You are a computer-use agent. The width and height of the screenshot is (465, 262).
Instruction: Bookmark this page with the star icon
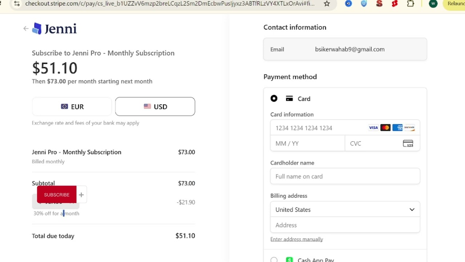click(327, 4)
